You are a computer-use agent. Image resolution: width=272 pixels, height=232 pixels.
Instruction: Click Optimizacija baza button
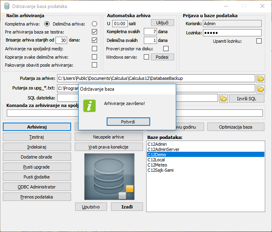pyautogui.click(x=235, y=127)
